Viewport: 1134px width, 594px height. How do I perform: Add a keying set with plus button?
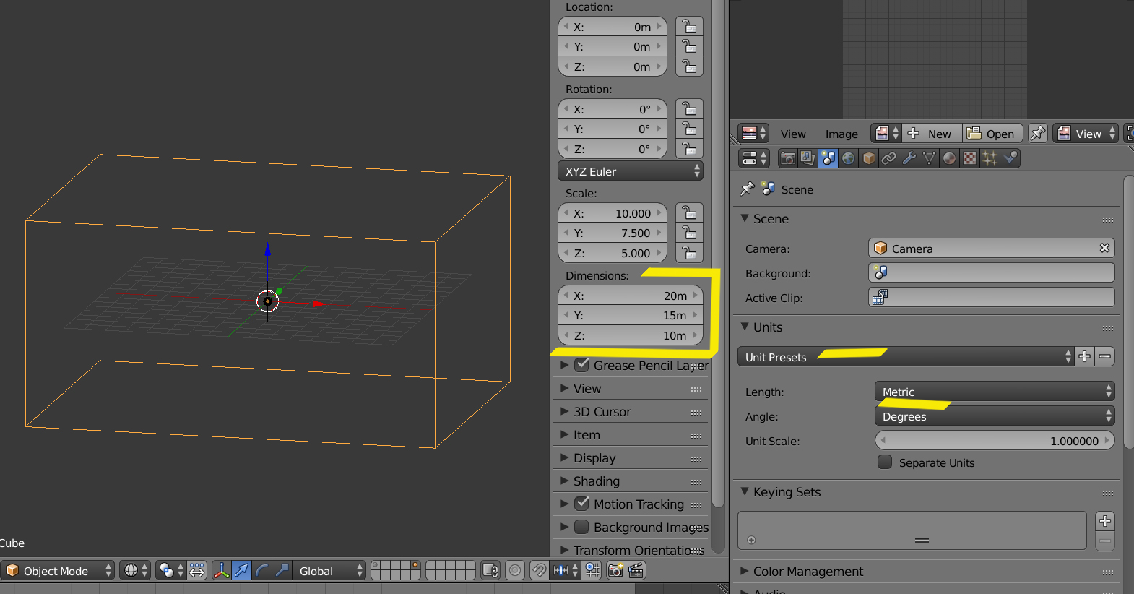click(1105, 521)
